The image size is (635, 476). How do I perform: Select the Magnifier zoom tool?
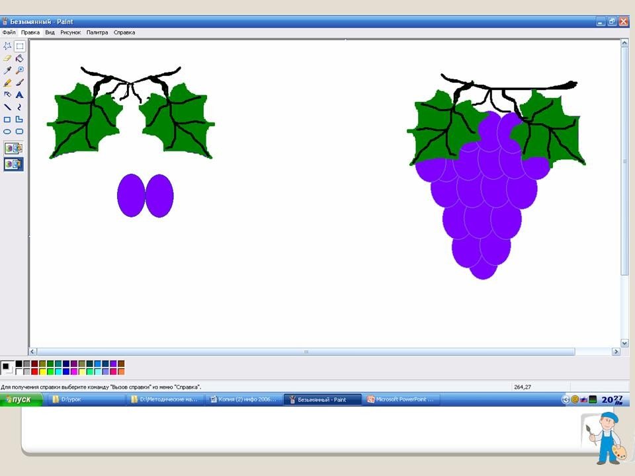pyautogui.click(x=19, y=71)
